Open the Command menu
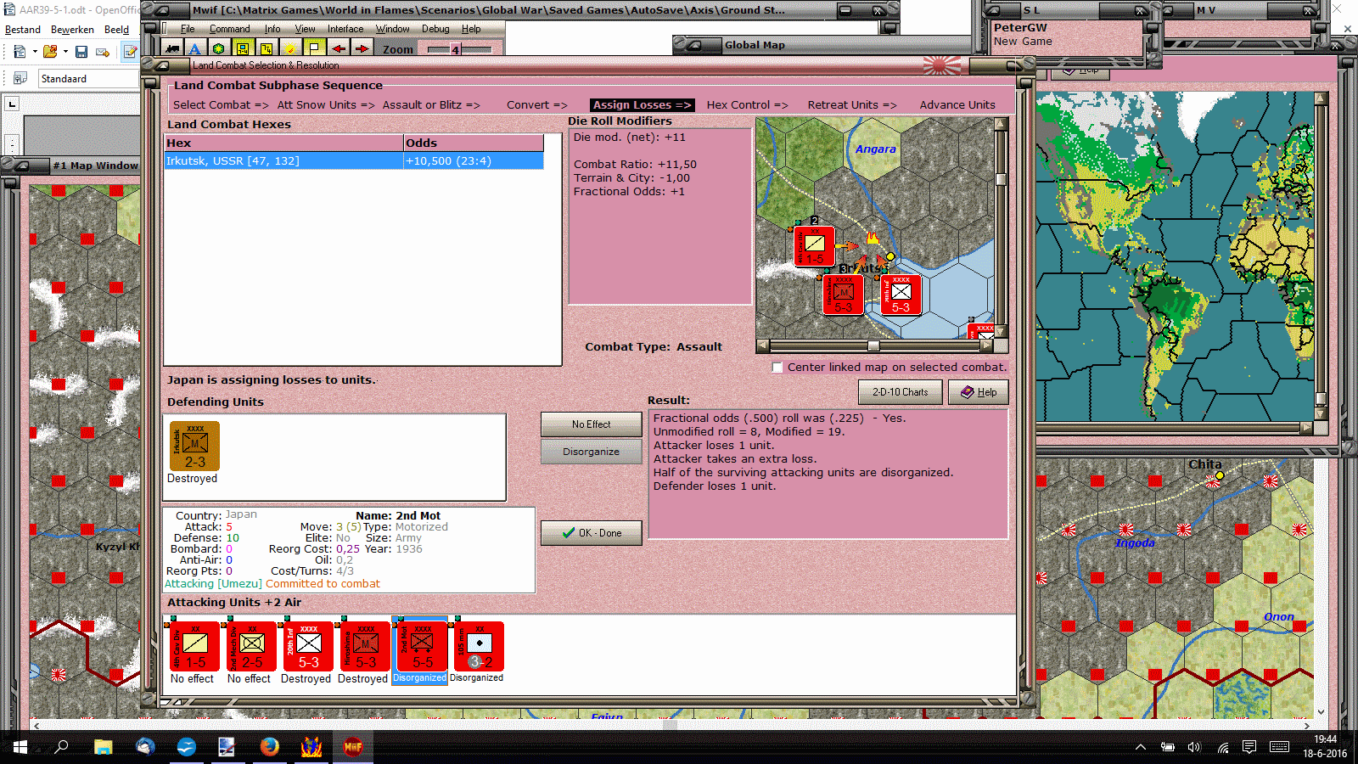This screenshot has height=764, width=1358. 229,29
